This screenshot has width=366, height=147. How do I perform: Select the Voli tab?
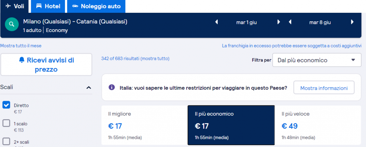[x=15, y=6]
